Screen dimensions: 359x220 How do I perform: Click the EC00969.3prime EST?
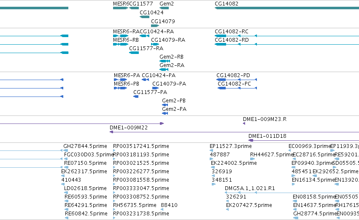click(290, 150)
